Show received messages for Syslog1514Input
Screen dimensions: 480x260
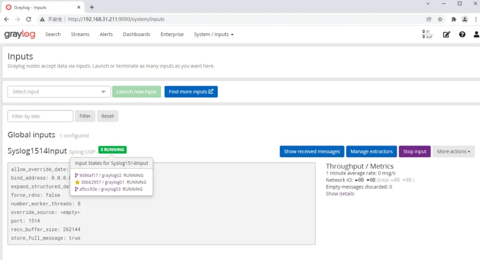coord(312,152)
